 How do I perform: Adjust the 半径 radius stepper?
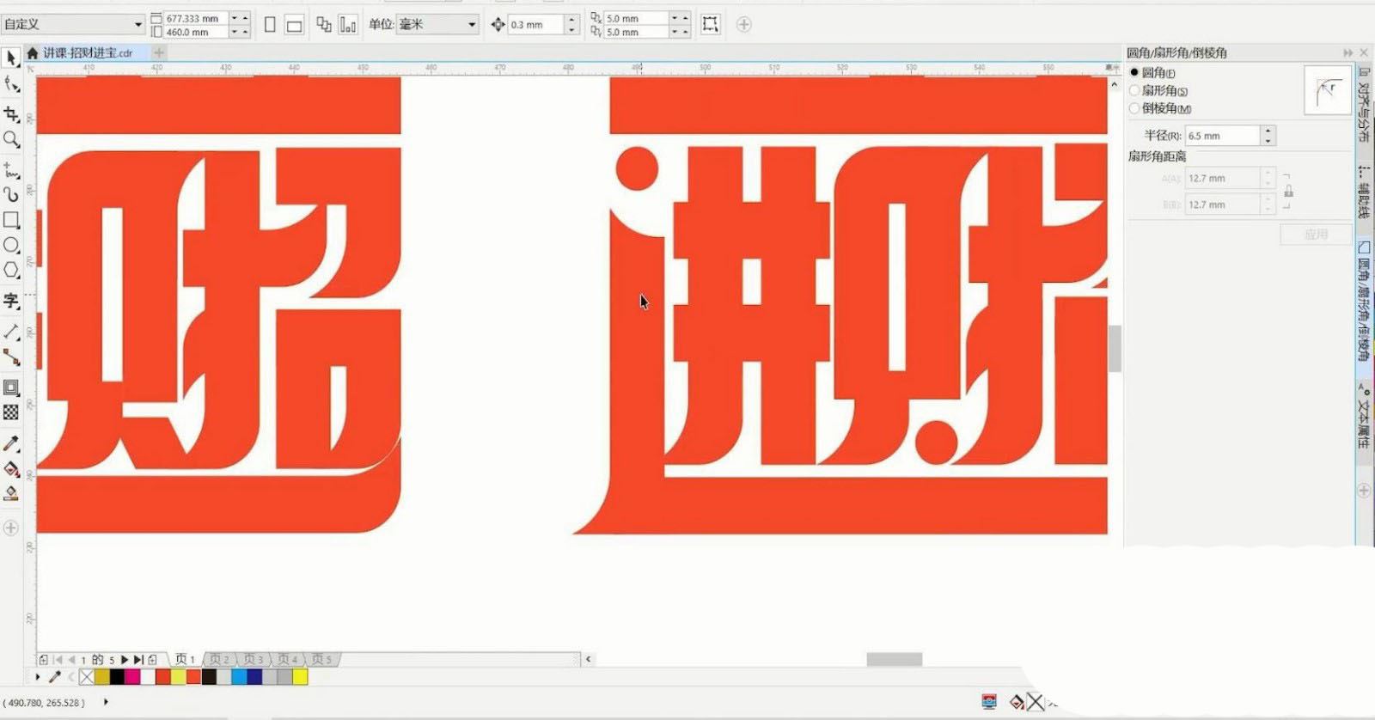1268,136
